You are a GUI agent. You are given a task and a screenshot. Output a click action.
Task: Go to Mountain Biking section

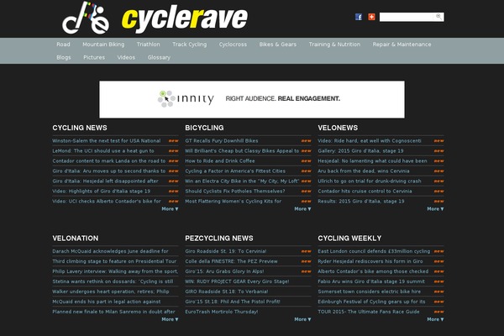(103, 45)
